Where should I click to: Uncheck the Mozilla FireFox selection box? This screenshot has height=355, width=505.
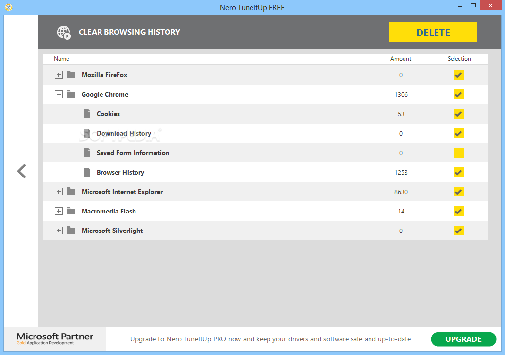coord(459,75)
